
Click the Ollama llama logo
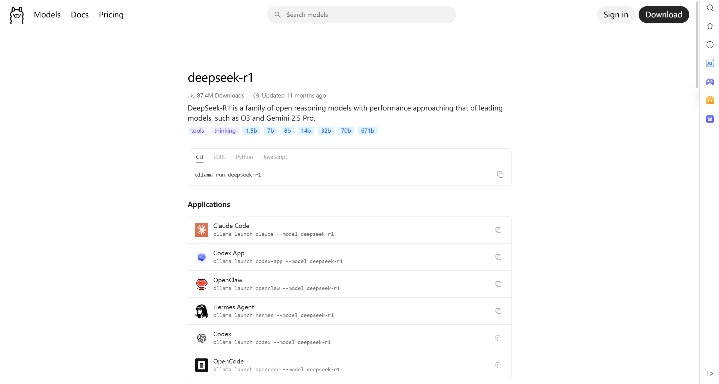[x=17, y=15]
